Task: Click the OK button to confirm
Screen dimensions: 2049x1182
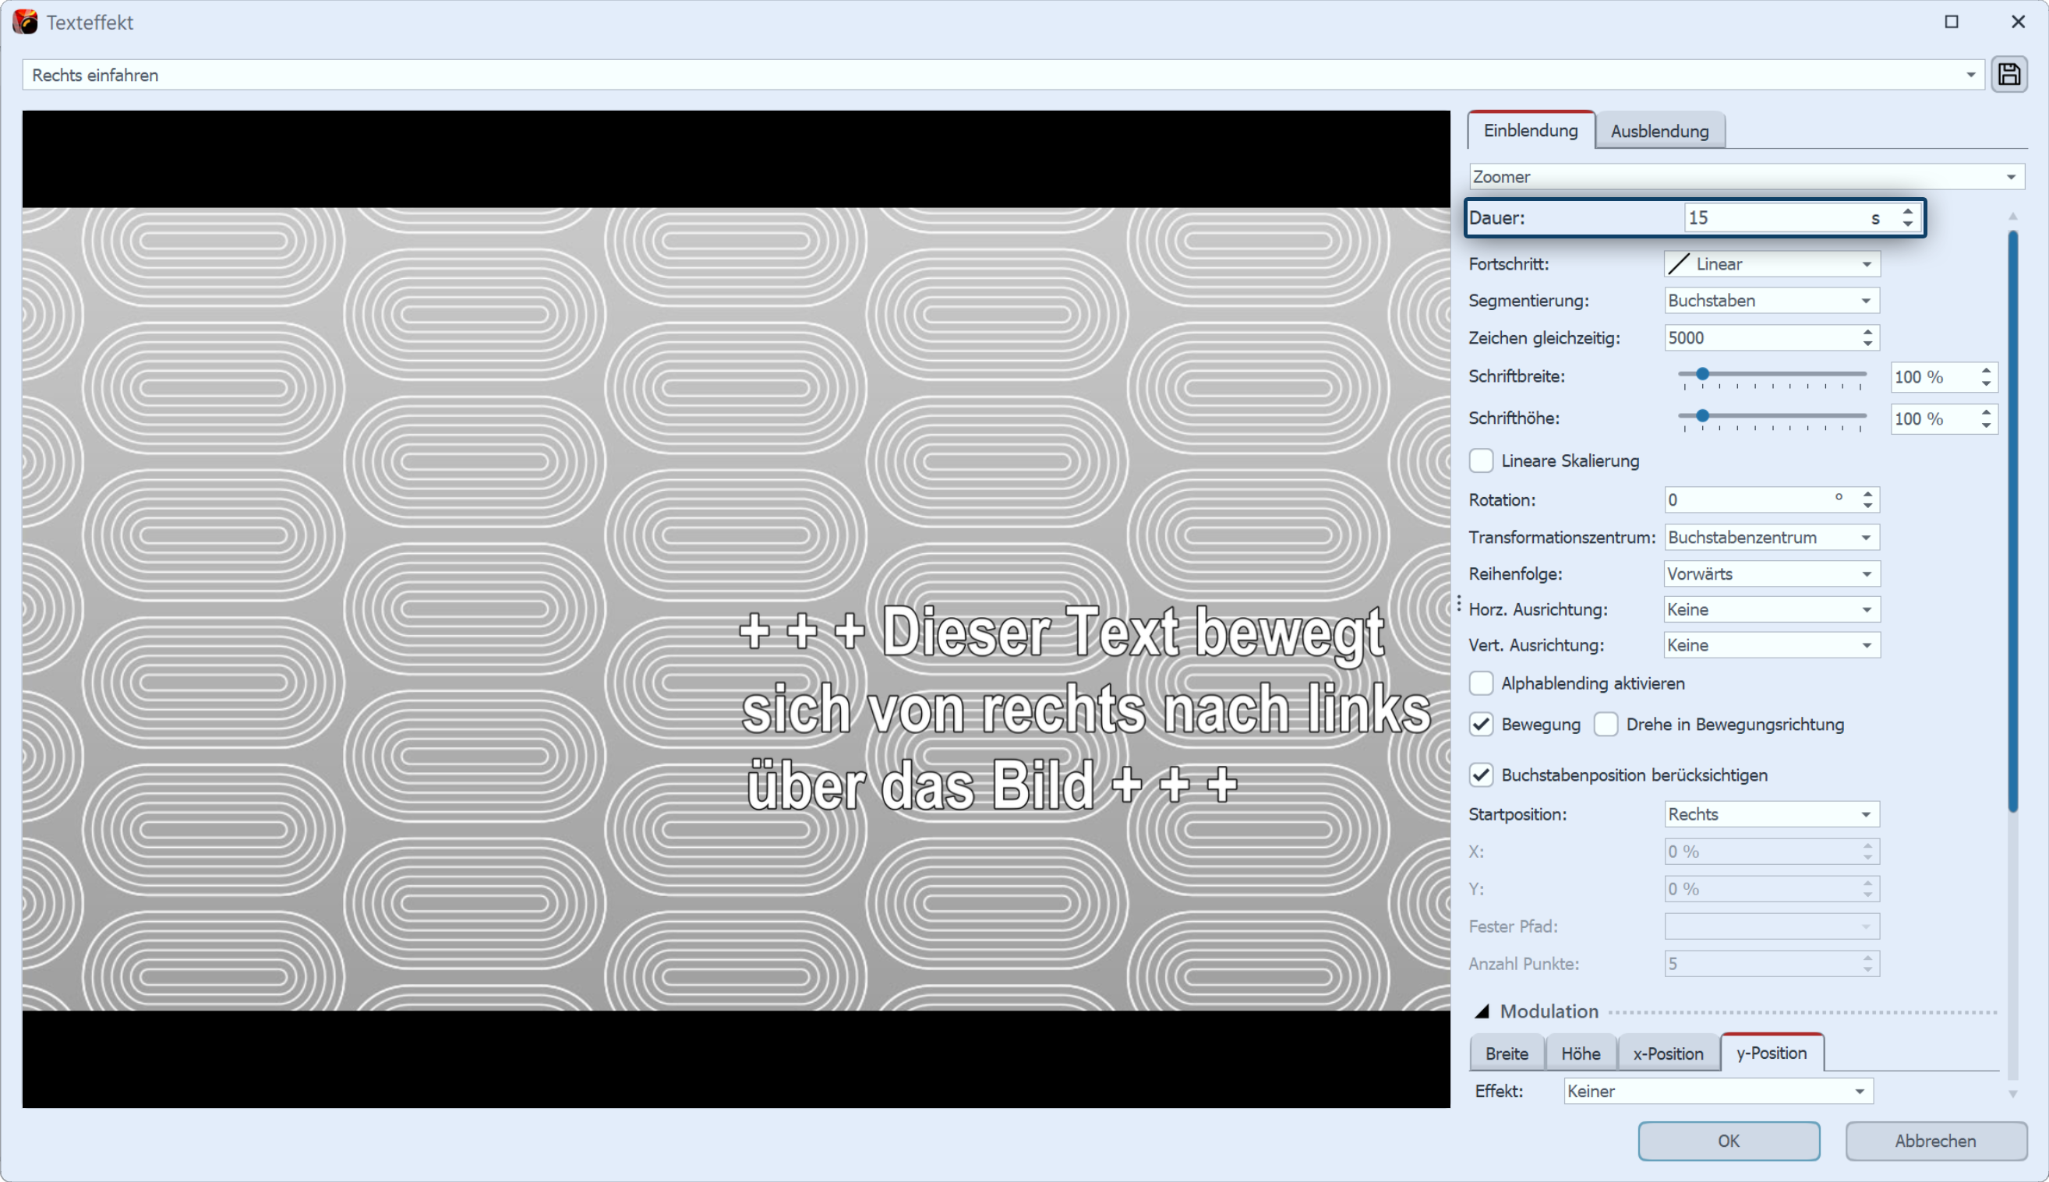Action: point(1729,1140)
